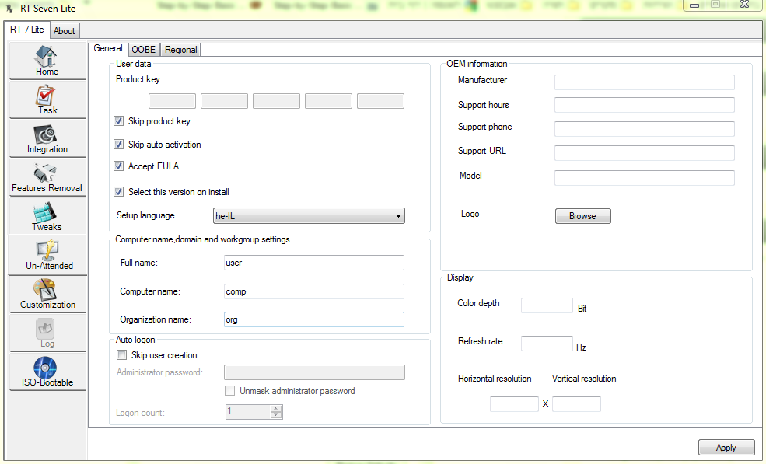Screen dimensions: 766x464
Task: Open the Task section in sidebar
Action: point(47,99)
